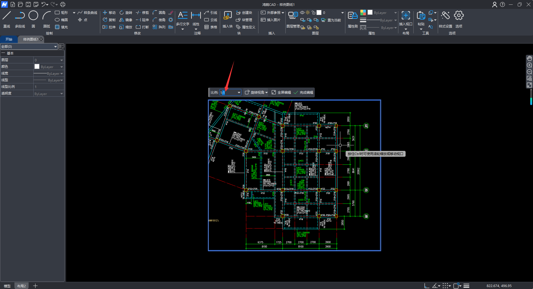This screenshot has height=289, width=533.
Task: Toggle the layer lock icon
Action: 313,13
